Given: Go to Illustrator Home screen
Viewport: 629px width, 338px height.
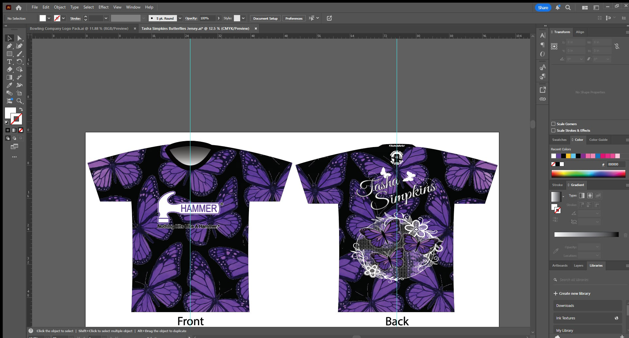Looking at the screenshot, I should 19,8.
